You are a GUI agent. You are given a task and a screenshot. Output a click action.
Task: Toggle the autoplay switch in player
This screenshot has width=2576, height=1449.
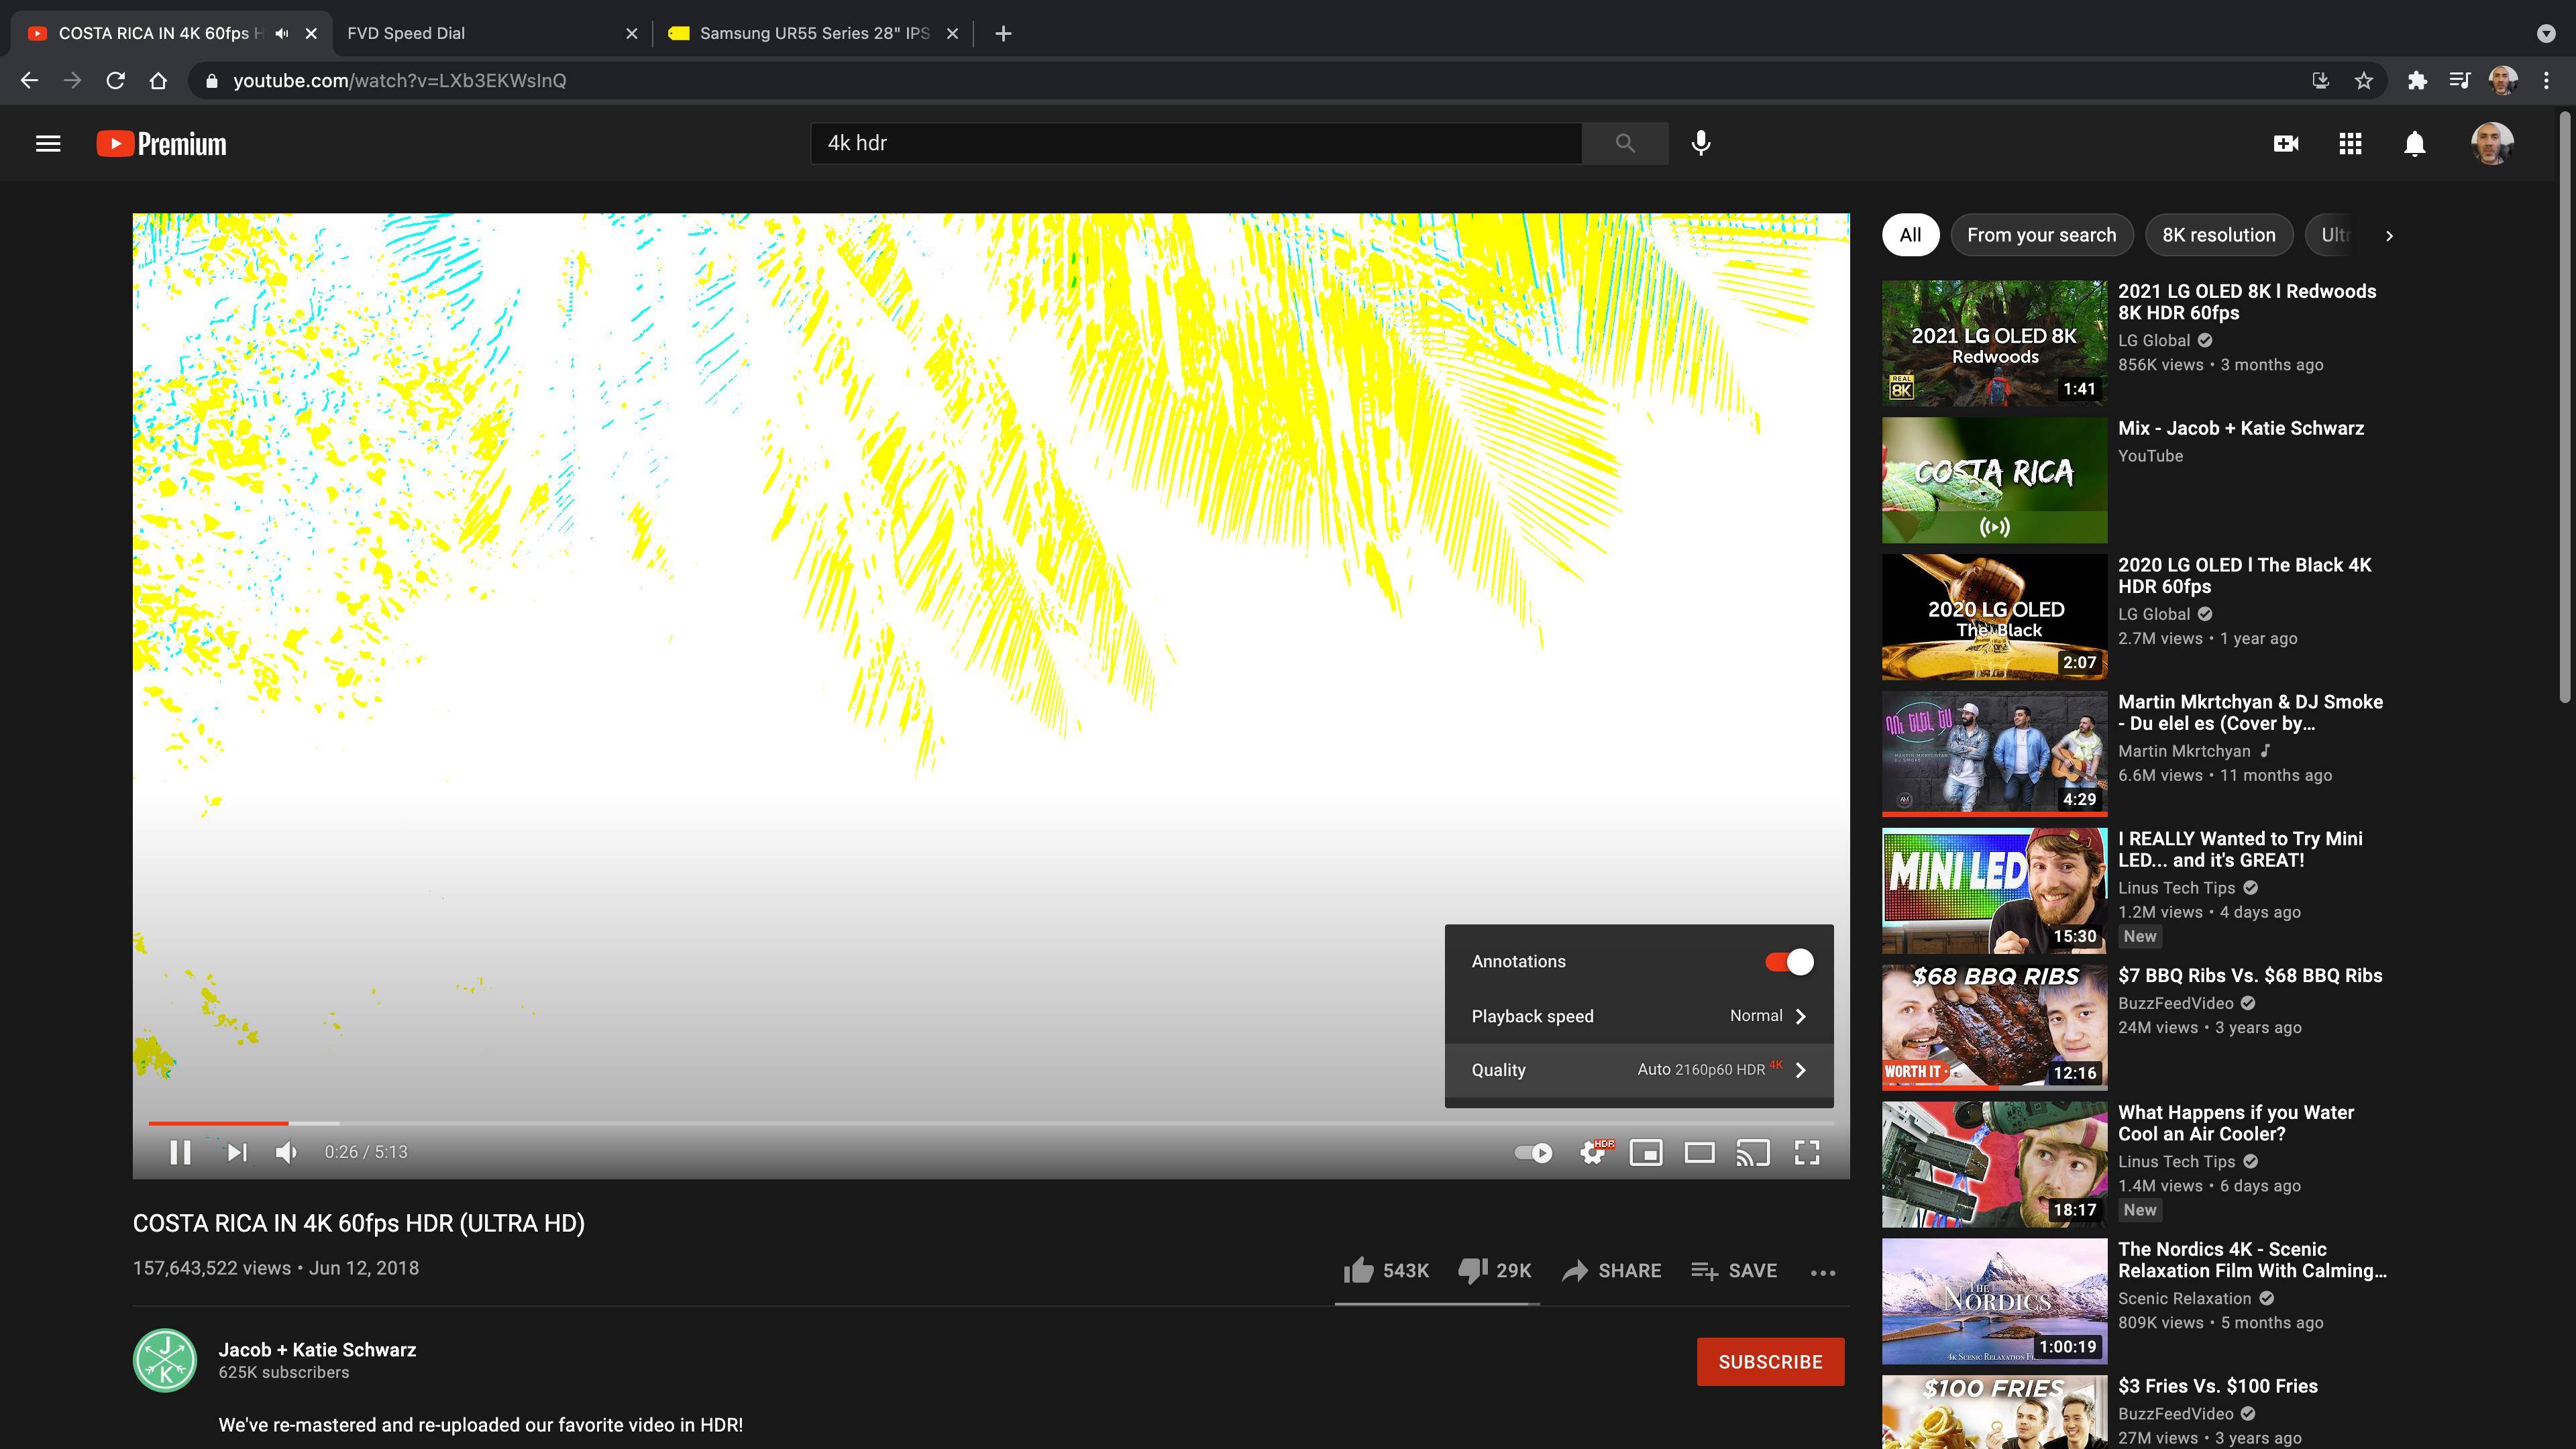[x=1533, y=1152]
